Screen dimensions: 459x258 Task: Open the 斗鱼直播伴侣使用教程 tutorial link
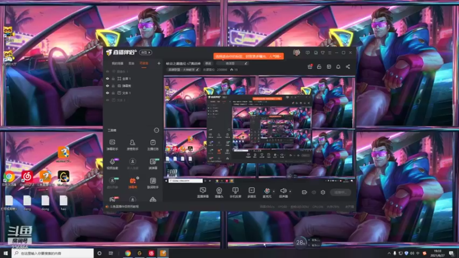tap(124, 206)
